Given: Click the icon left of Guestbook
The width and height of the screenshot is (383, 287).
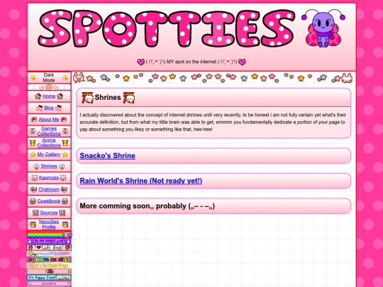Looking at the screenshot, I should [33, 201].
